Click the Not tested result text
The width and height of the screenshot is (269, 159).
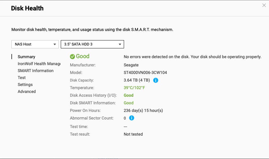133,134
